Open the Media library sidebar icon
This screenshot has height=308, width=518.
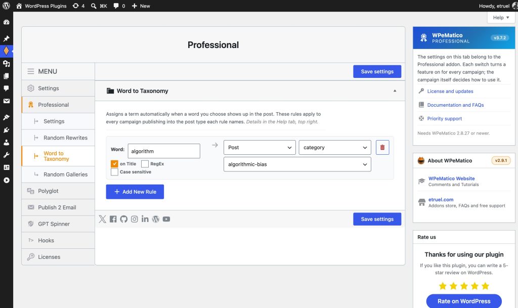(x=6, y=63)
